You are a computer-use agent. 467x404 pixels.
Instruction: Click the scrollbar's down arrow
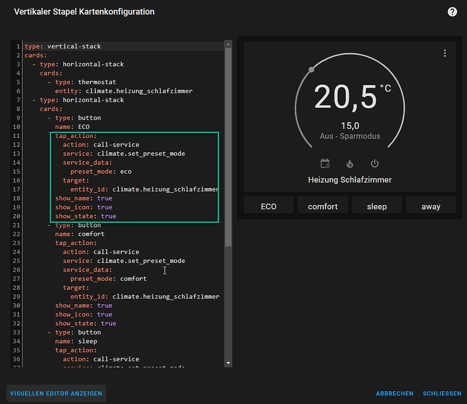coord(227,363)
